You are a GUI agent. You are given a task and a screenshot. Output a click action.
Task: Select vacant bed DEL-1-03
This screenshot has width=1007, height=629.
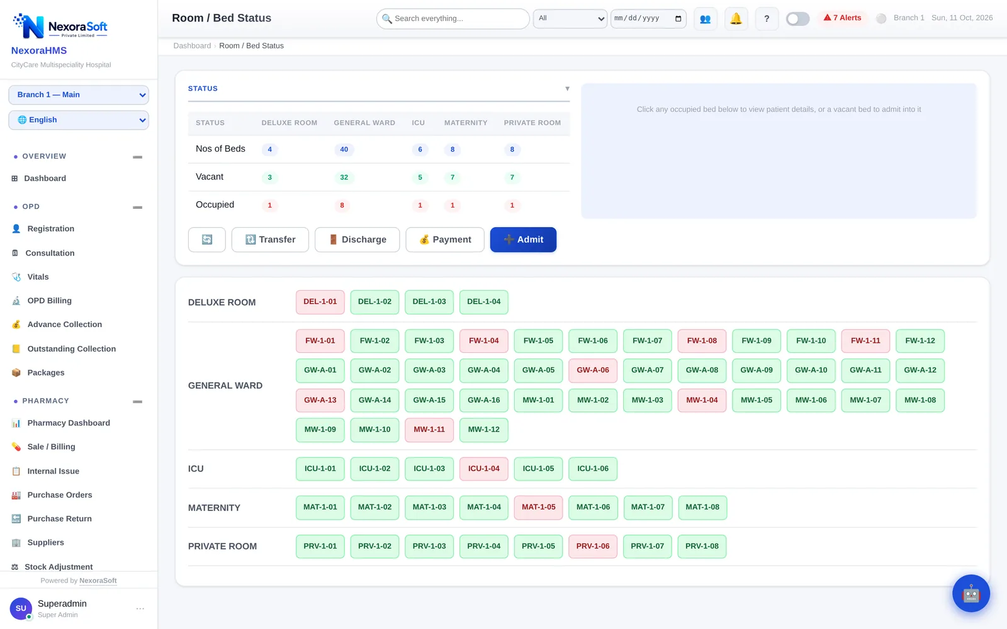pyautogui.click(x=429, y=302)
